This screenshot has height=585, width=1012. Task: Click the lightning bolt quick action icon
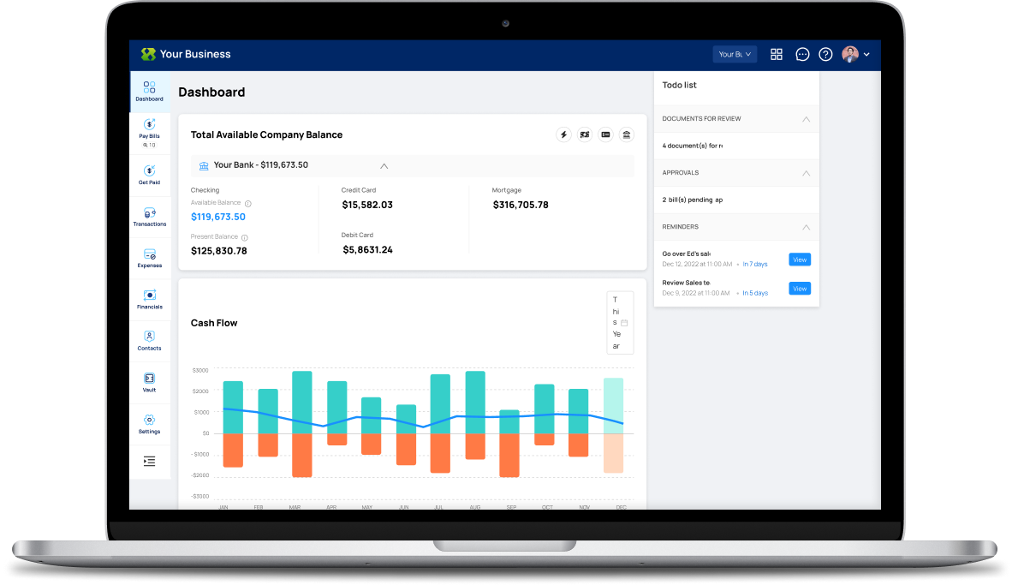(563, 134)
